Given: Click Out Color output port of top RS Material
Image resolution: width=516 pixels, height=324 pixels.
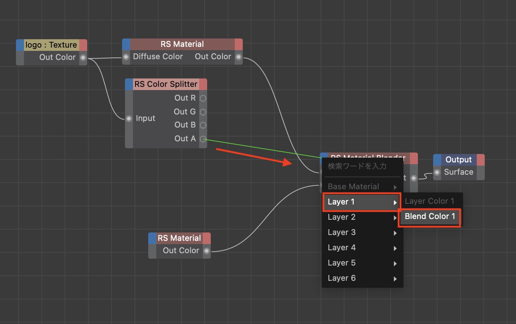Looking at the screenshot, I should (238, 57).
